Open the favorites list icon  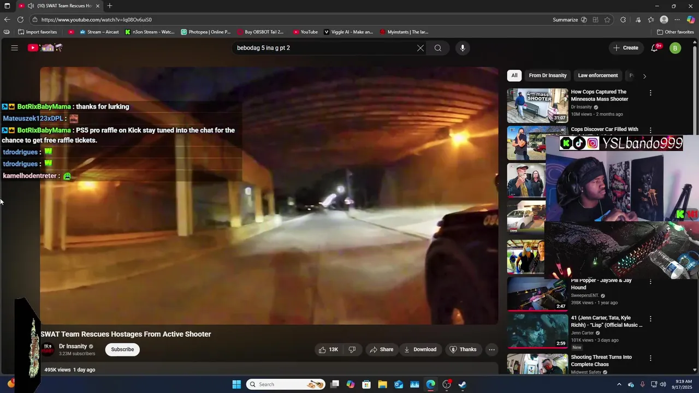pyautogui.click(x=651, y=20)
